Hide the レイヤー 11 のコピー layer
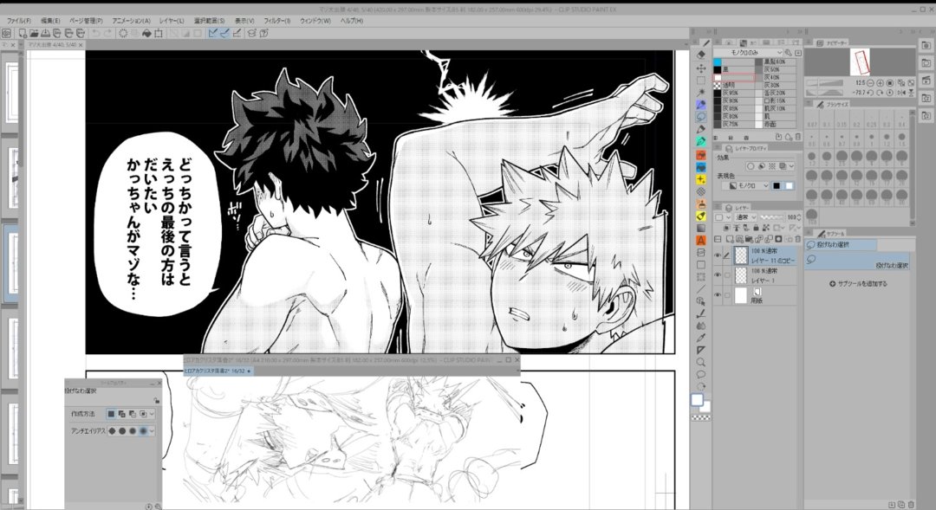Viewport: 936px width, 510px height. click(x=718, y=256)
